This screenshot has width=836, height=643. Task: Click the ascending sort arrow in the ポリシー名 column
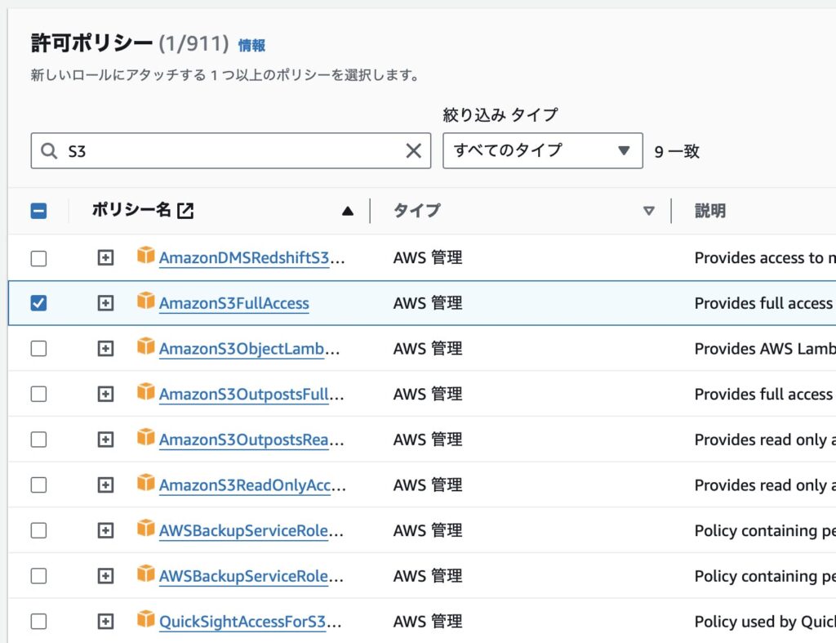(348, 211)
